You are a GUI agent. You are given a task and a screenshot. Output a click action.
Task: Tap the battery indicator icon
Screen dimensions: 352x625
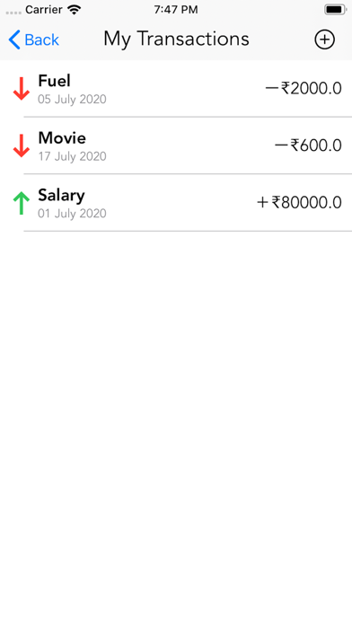(x=335, y=10)
